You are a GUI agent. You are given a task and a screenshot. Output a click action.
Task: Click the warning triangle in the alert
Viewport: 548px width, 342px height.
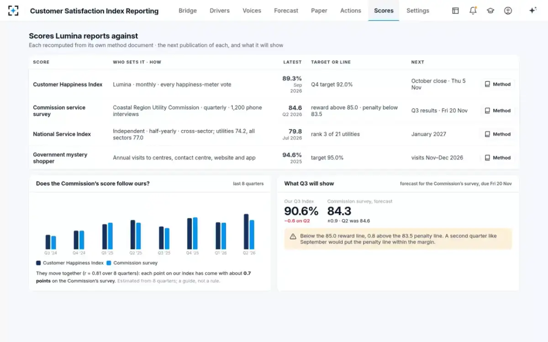point(293,236)
